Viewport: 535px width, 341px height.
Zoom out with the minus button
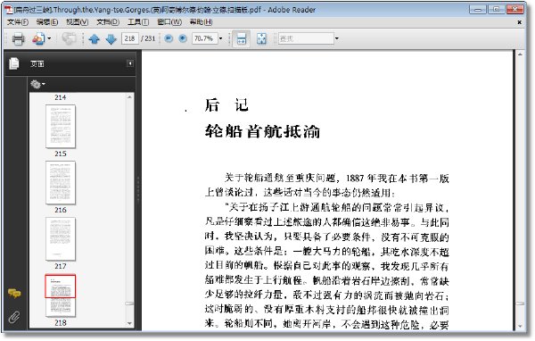tap(169, 38)
